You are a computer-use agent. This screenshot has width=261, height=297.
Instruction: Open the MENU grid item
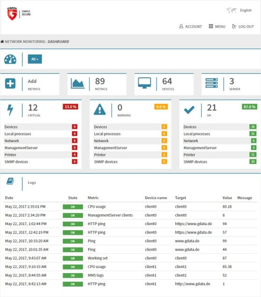coord(217,27)
